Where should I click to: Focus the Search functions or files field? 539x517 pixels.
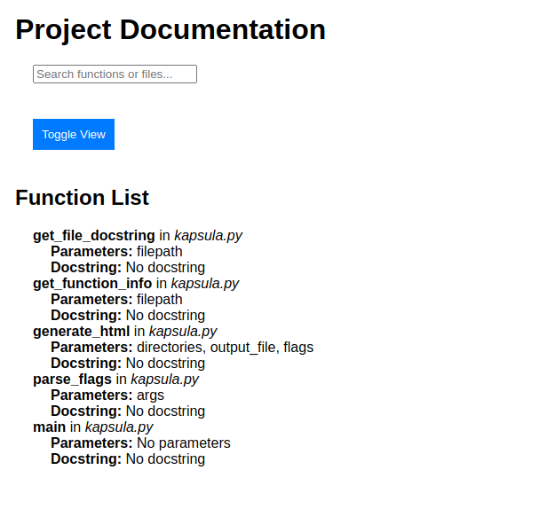(x=115, y=74)
